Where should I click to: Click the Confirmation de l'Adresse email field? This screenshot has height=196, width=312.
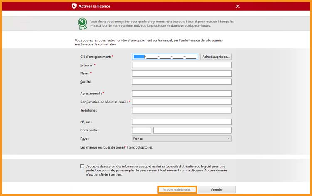182,102
